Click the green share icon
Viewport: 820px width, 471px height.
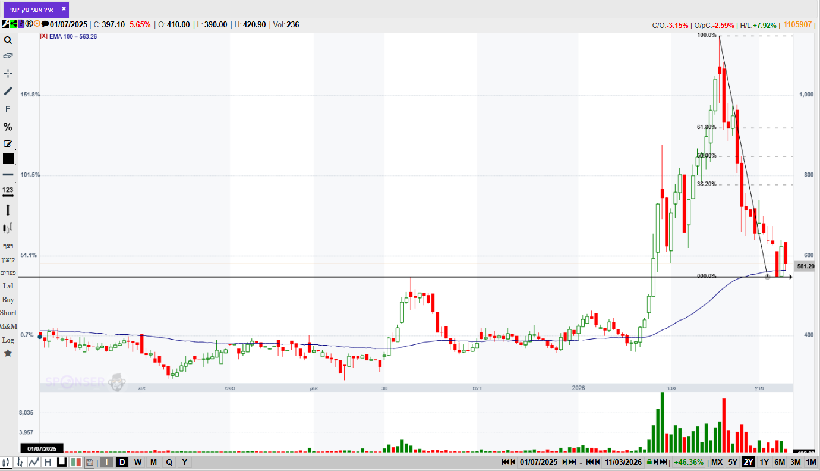pyautogui.click(x=13, y=24)
